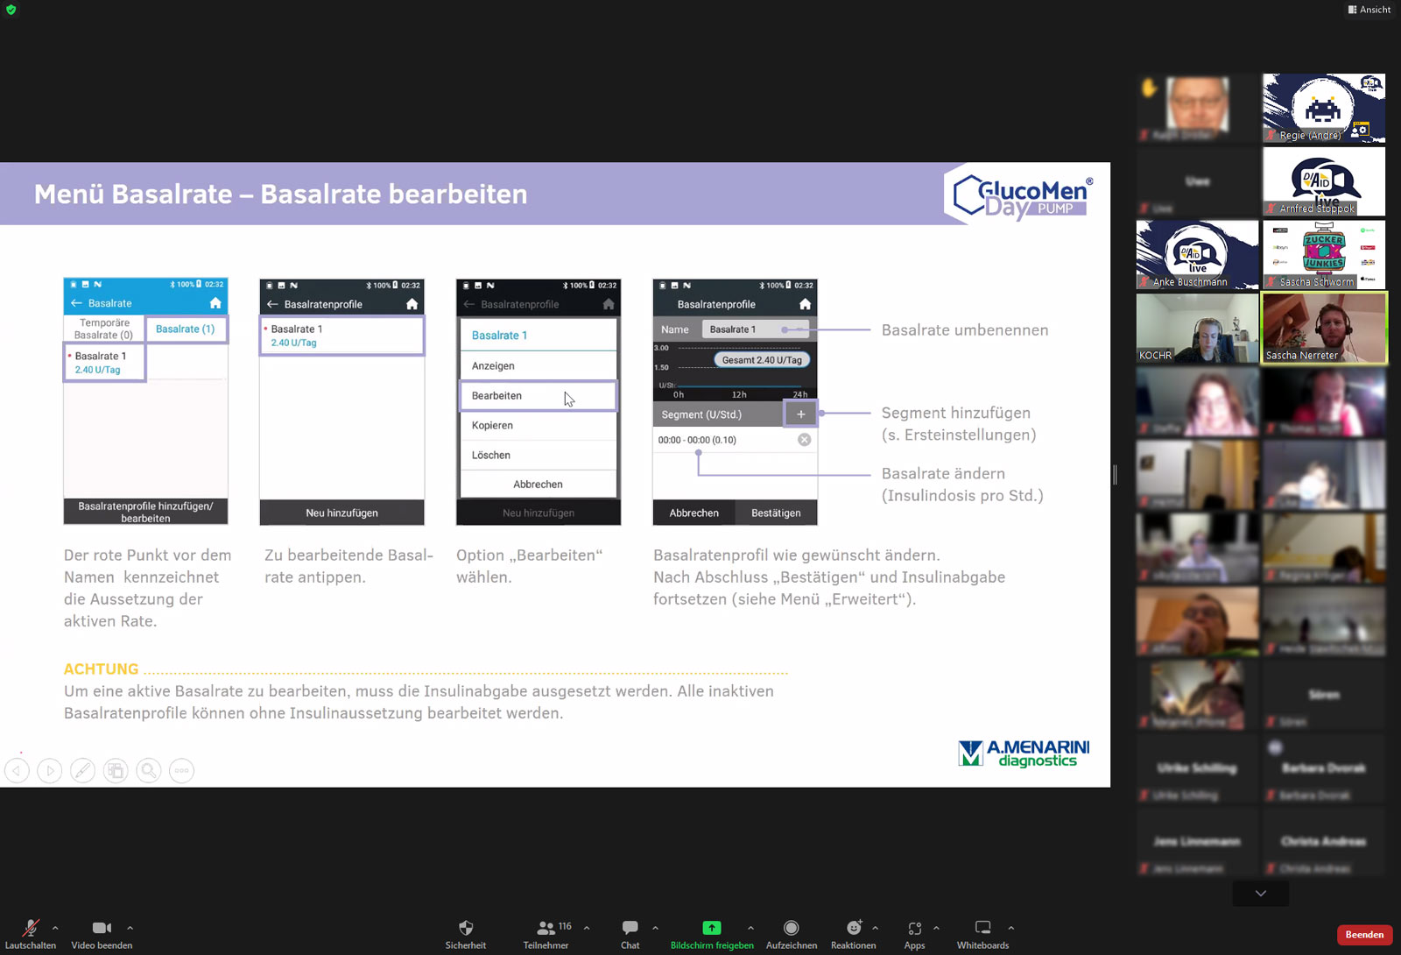Open Teilnehmer participants list
Viewport: 1401px width, 955px height.
pyautogui.click(x=546, y=933)
